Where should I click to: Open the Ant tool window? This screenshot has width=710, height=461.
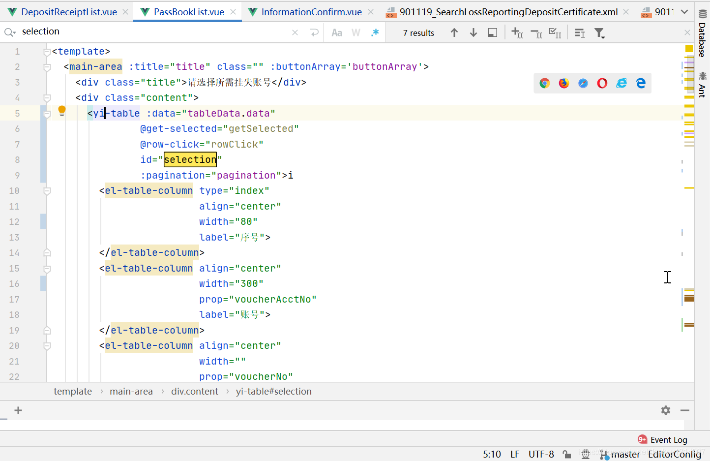(702, 84)
